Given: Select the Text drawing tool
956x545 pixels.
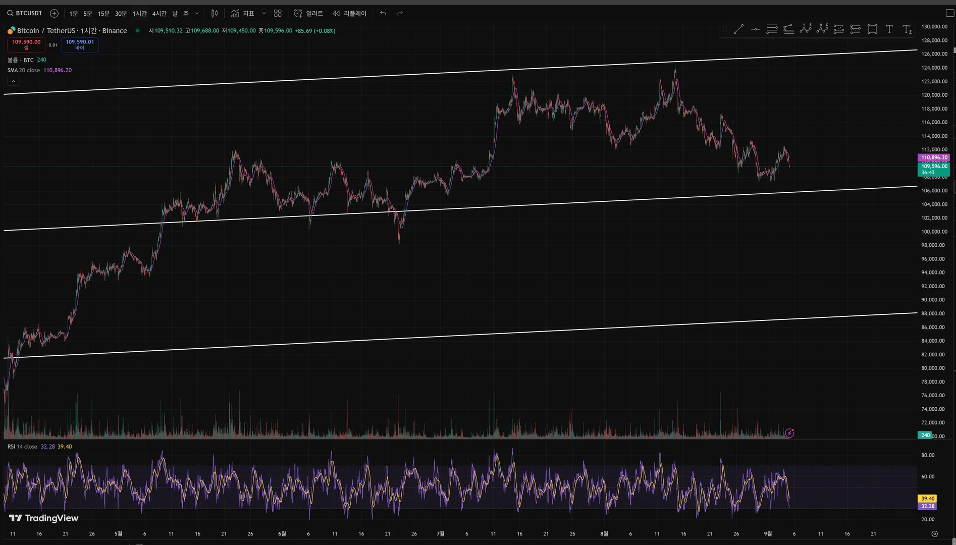Looking at the screenshot, I should [x=889, y=29].
